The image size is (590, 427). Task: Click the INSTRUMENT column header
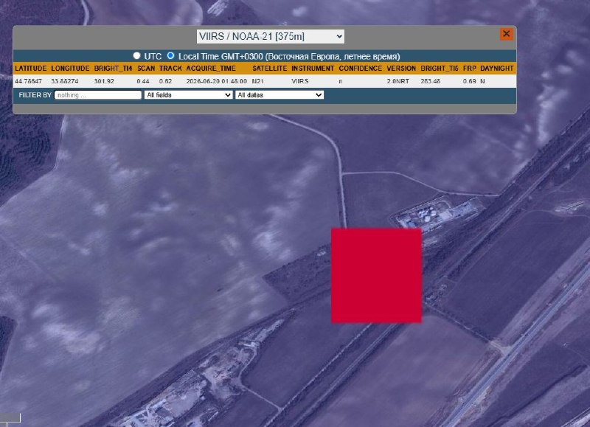(313, 69)
